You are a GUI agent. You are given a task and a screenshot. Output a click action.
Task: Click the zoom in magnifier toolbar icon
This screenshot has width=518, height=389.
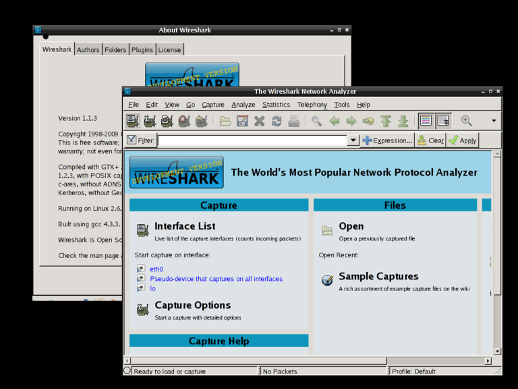[x=467, y=121]
